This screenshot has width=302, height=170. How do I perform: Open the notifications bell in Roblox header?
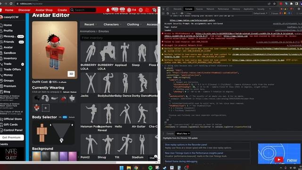108,10
